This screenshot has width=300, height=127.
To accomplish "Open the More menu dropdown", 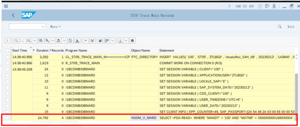I will pos(56,27).
